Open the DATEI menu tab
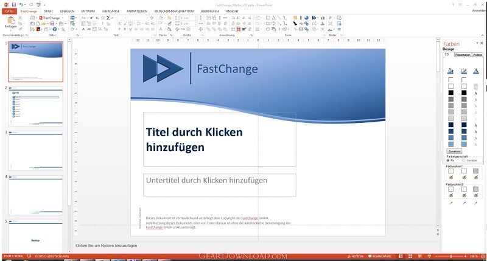Viewport: 487px width, 261px height. pyautogui.click(x=9, y=11)
